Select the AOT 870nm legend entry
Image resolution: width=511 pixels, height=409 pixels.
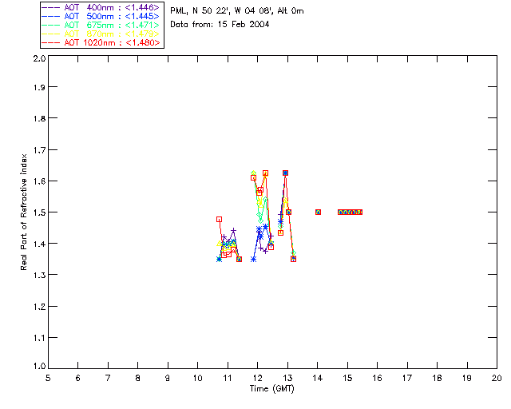coord(101,34)
